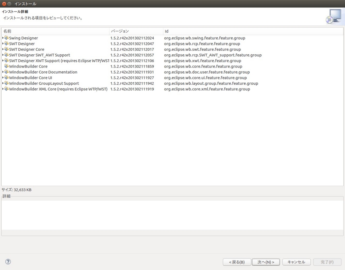Image resolution: width=345 pixels, height=270 pixels.
Task: Sort by the Id column header
Action: click(x=253, y=31)
